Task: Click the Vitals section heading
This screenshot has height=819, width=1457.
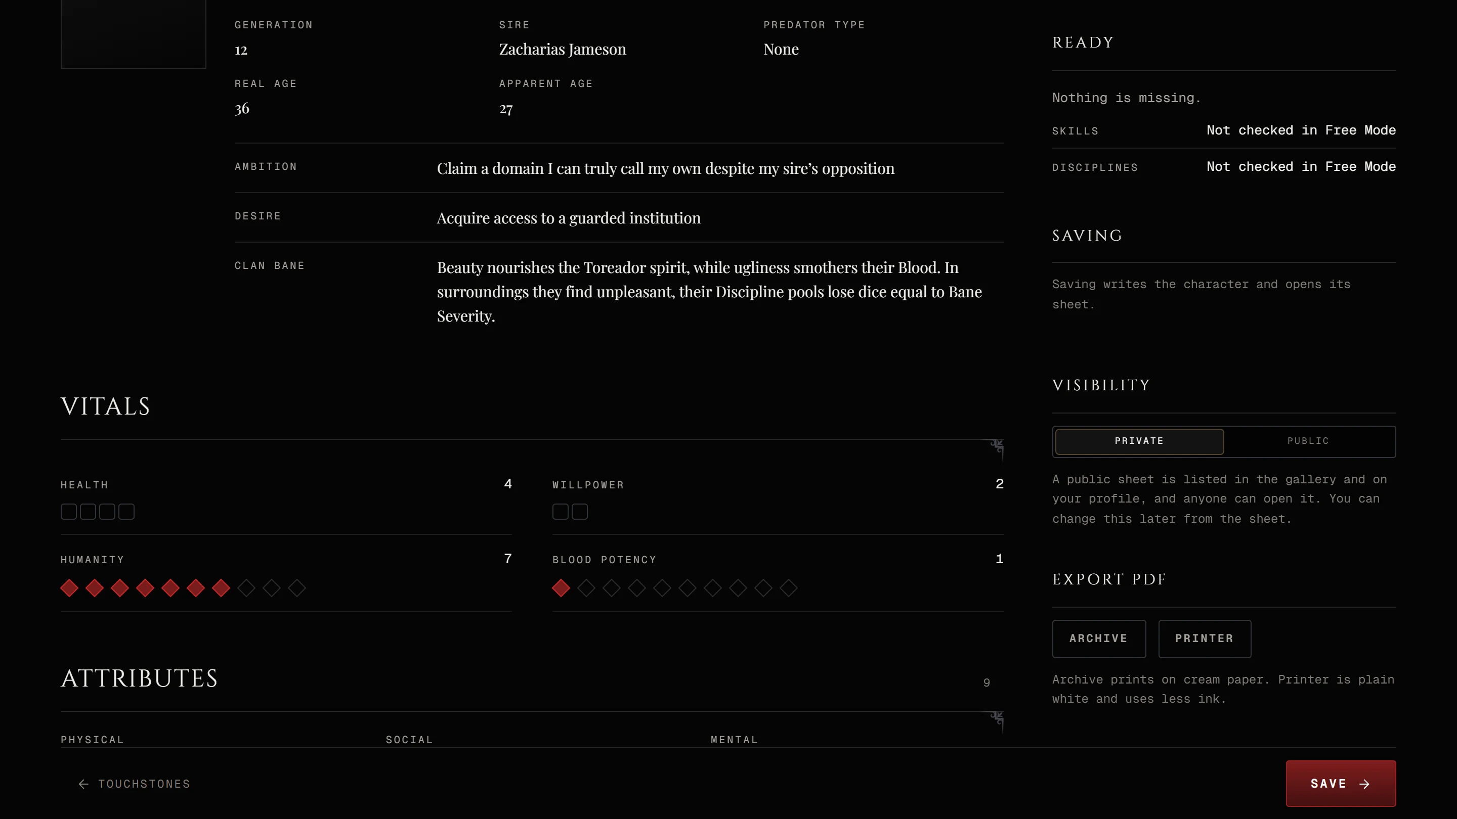Action: pos(106,406)
